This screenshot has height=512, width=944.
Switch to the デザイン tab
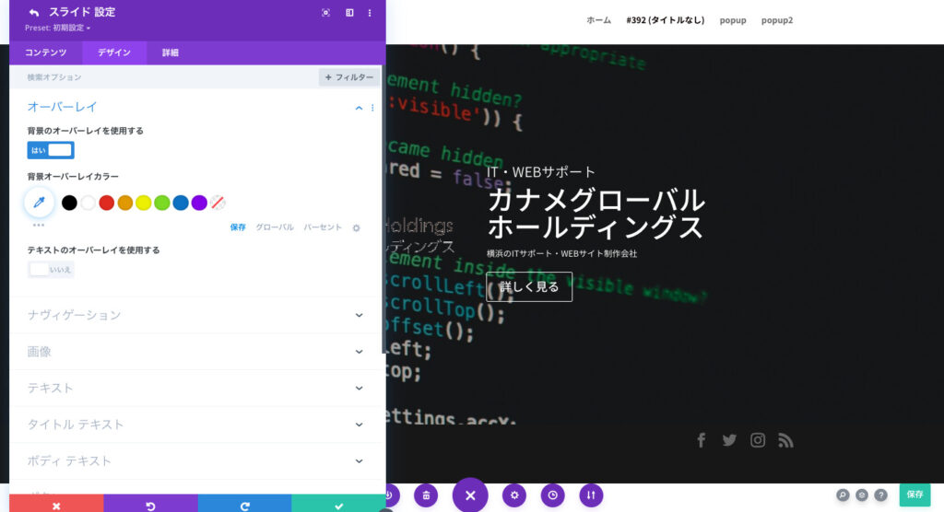(x=114, y=52)
